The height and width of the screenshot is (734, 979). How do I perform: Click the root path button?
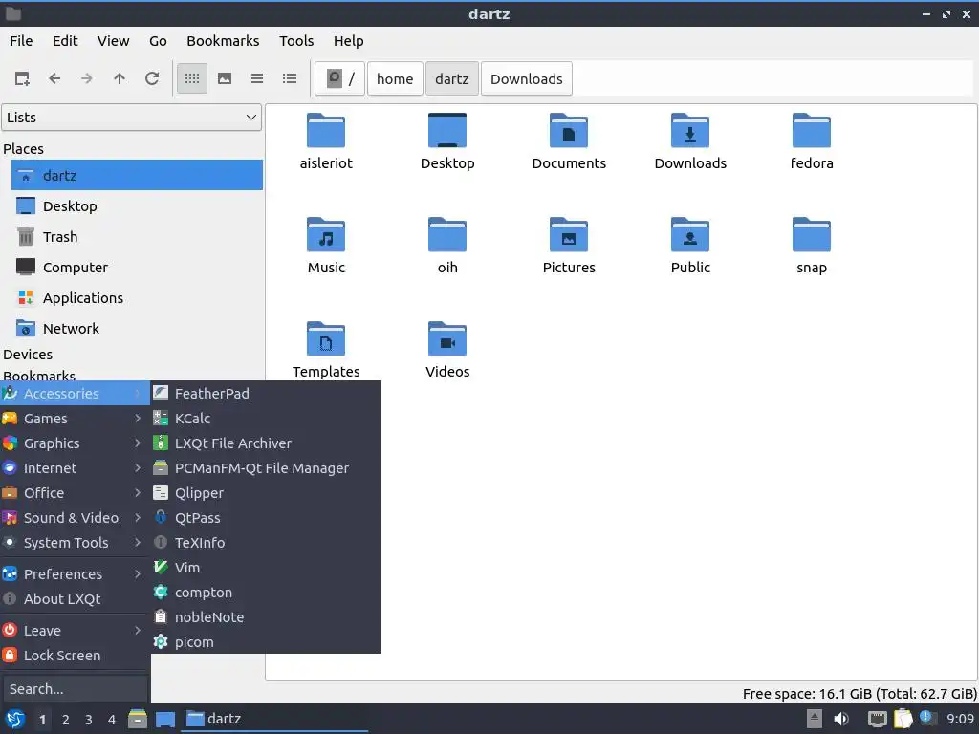339,78
